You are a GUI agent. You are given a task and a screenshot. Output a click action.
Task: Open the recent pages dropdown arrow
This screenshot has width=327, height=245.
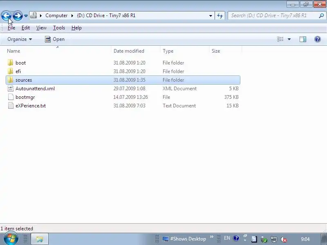pyautogui.click(x=26, y=16)
